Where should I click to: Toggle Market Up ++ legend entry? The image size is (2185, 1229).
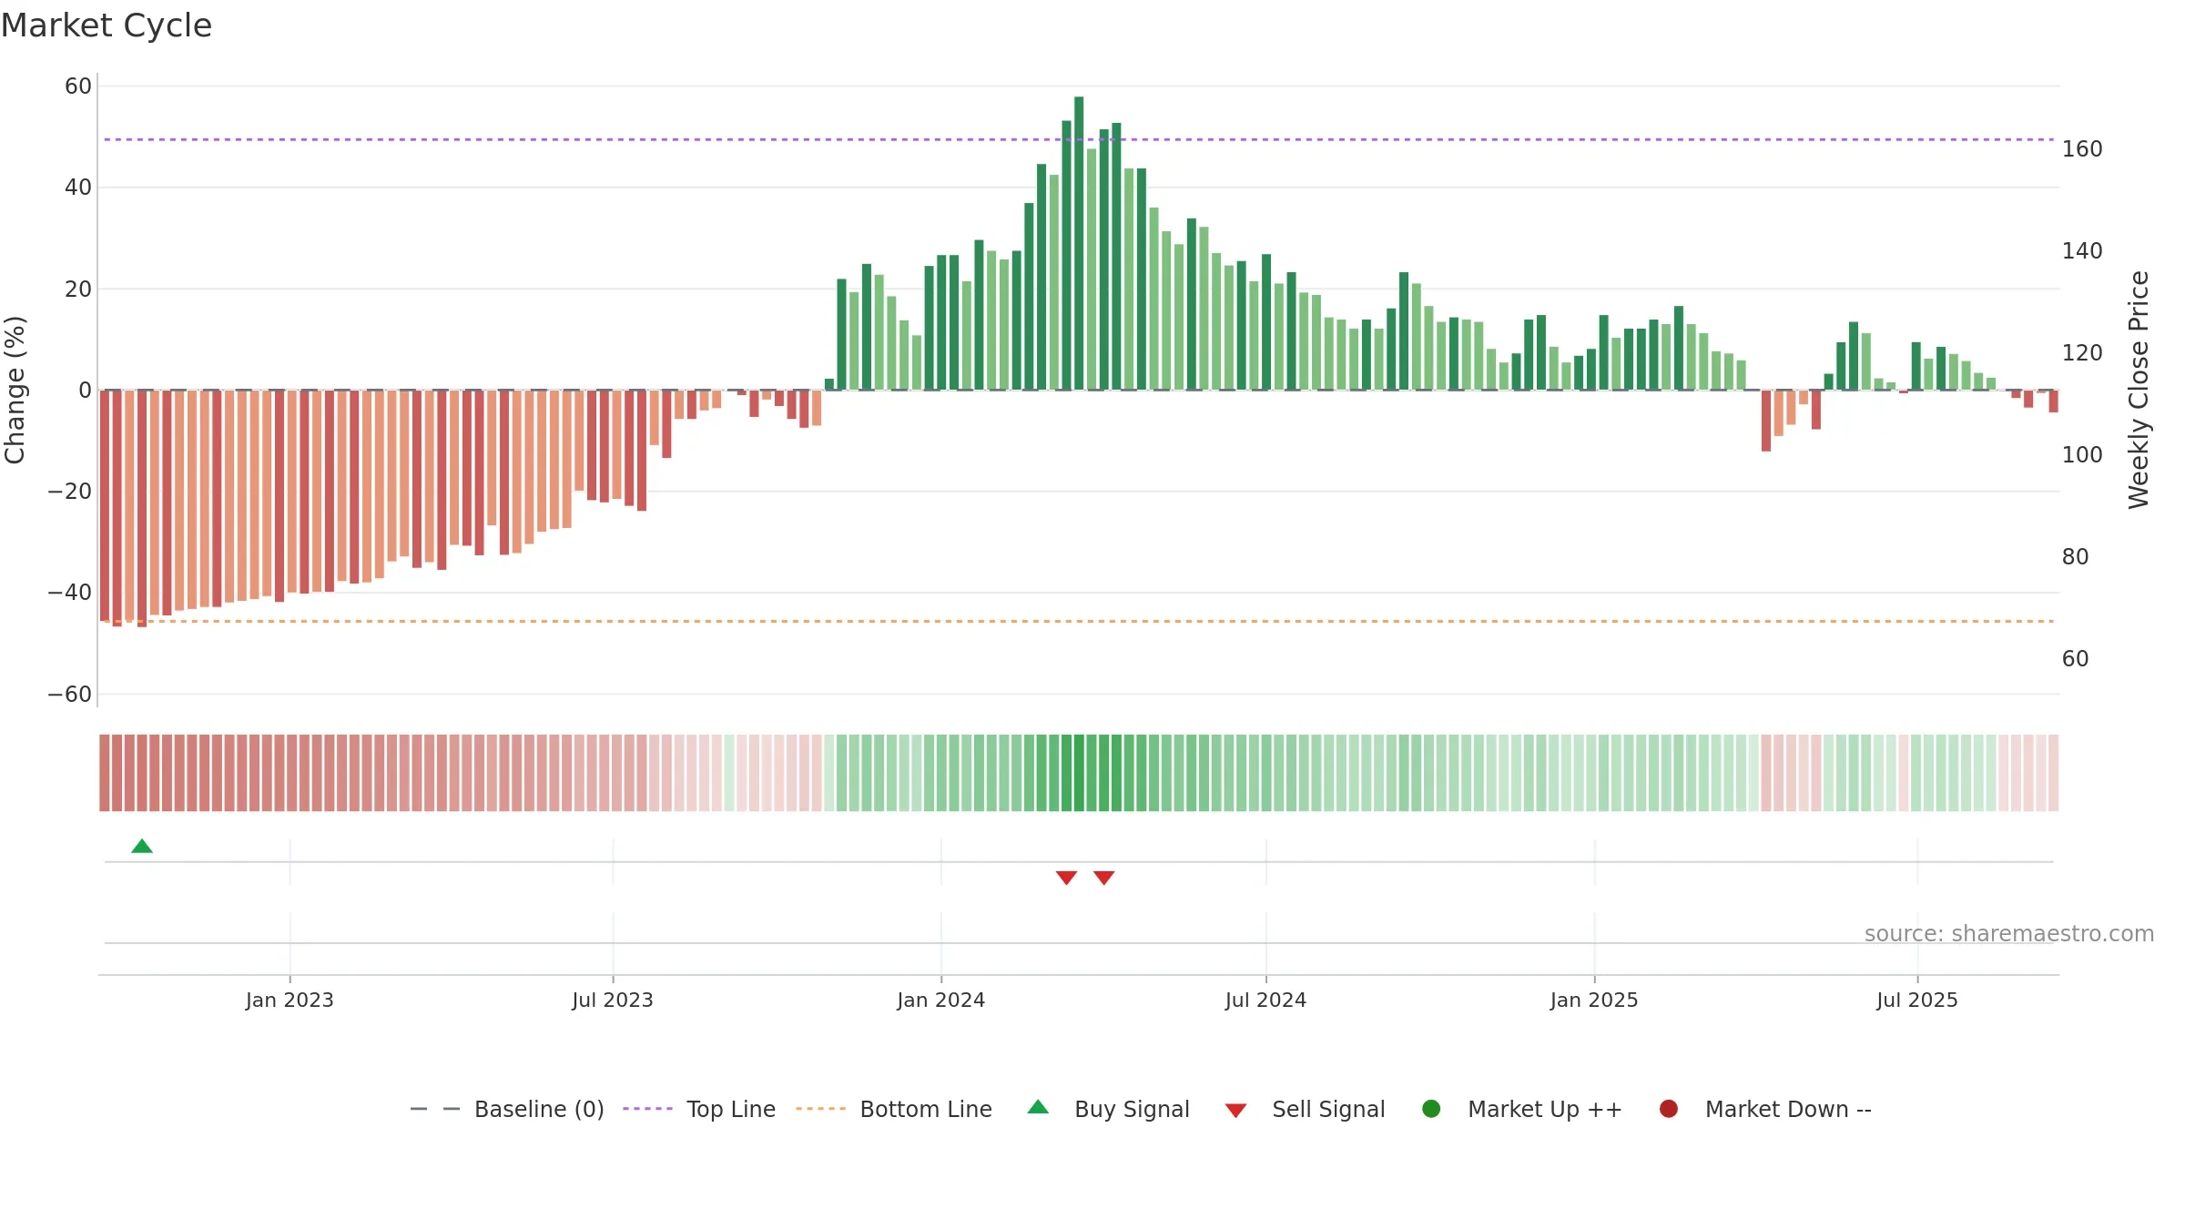[1522, 1109]
